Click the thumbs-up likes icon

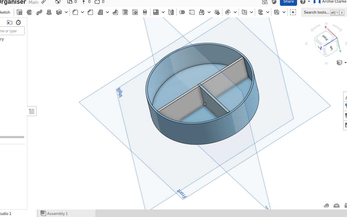[x=97, y=2]
